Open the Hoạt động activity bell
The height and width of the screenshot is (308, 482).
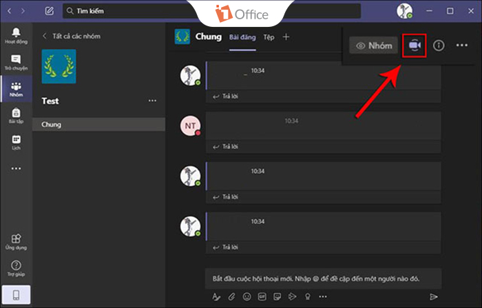pyautogui.click(x=16, y=36)
